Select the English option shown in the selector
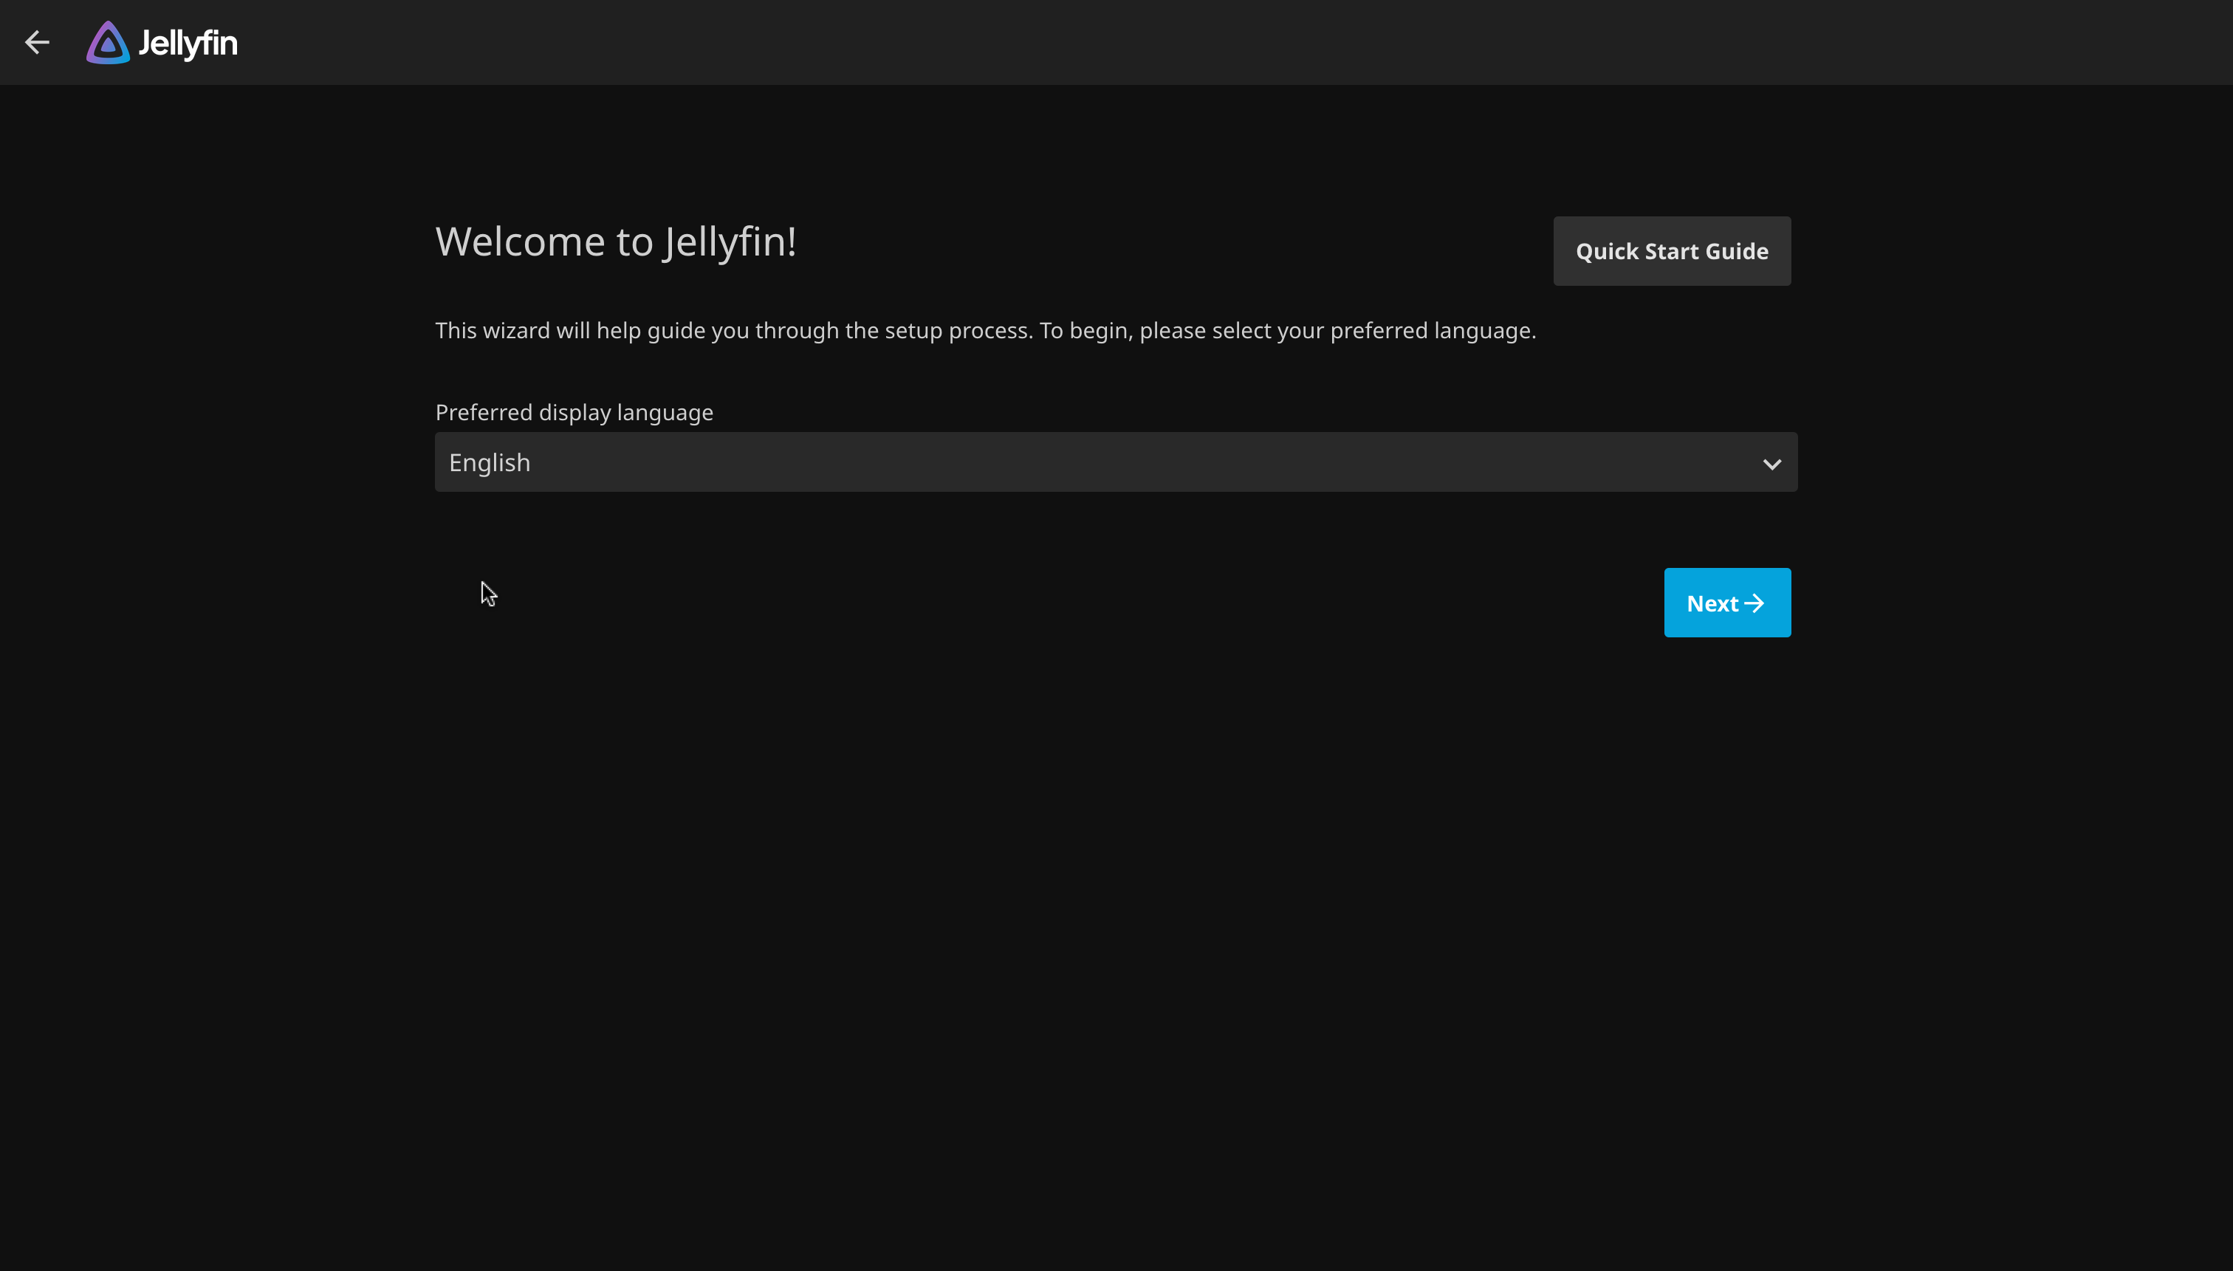2233x1271 pixels. pyautogui.click(x=490, y=462)
